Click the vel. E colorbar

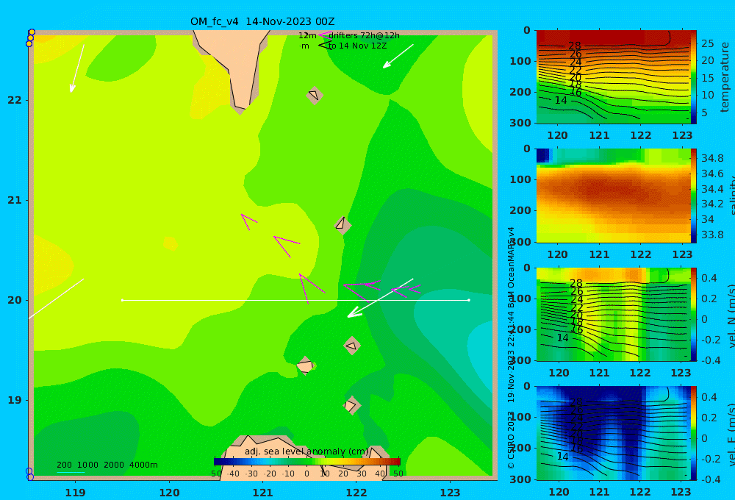tap(693, 433)
